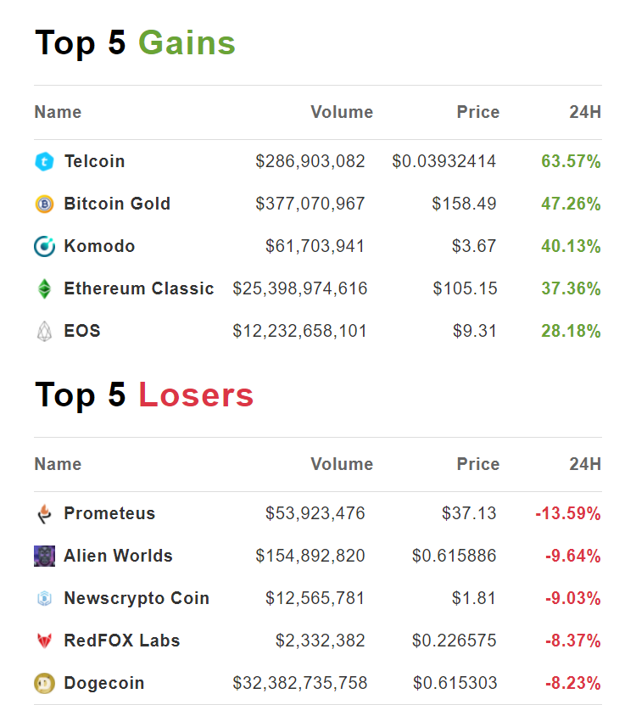Click the Prometeus flame icon
This screenshot has height=705, width=636.
pos(44,513)
